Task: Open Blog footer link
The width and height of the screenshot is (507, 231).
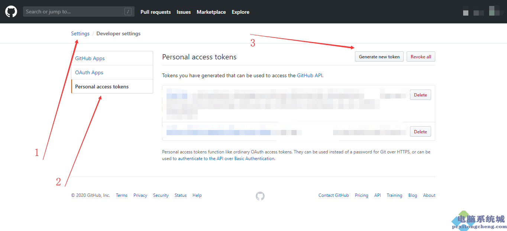Action: pyautogui.click(x=413, y=195)
